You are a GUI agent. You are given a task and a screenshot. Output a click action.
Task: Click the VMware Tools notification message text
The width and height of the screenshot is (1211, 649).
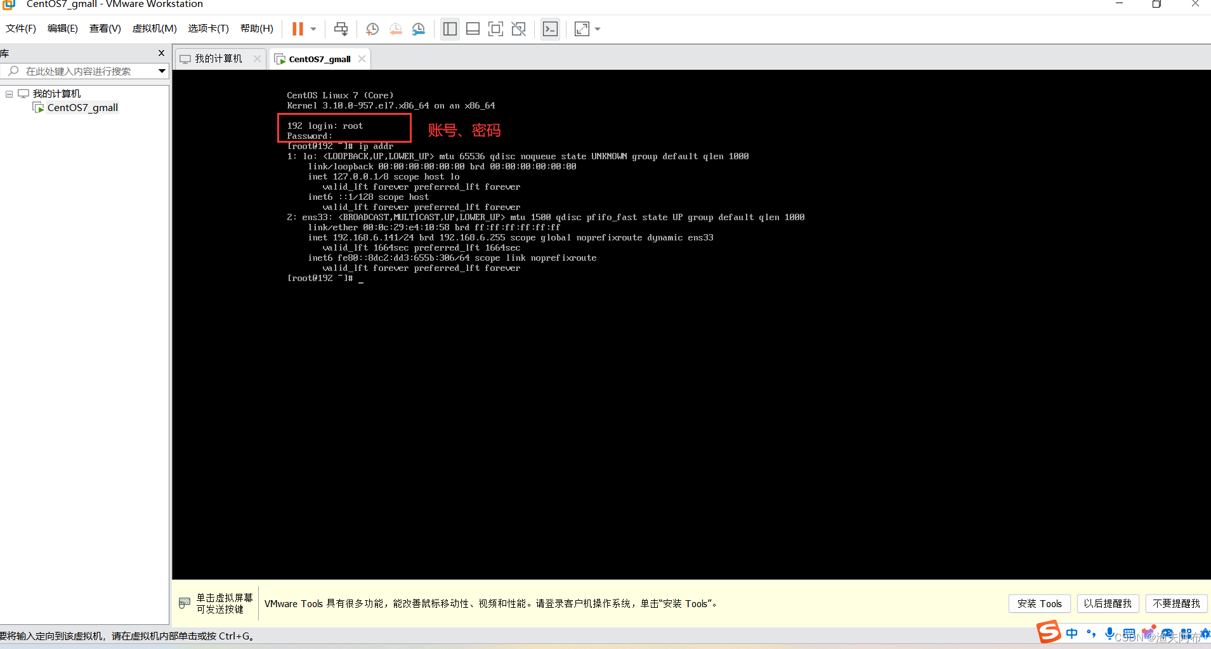click(491, 604)
